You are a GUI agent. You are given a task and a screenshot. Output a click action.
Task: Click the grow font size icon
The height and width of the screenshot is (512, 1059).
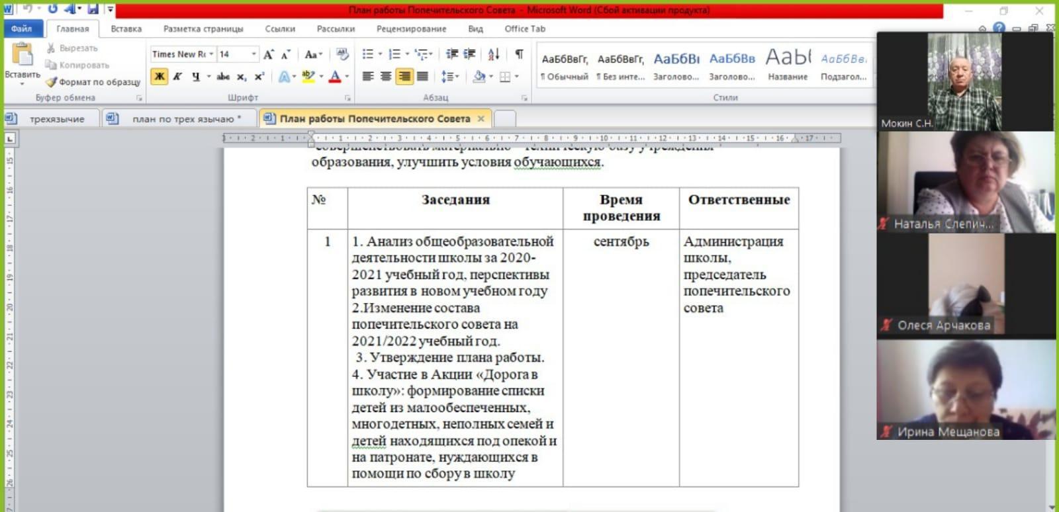[x=268, y=54]
